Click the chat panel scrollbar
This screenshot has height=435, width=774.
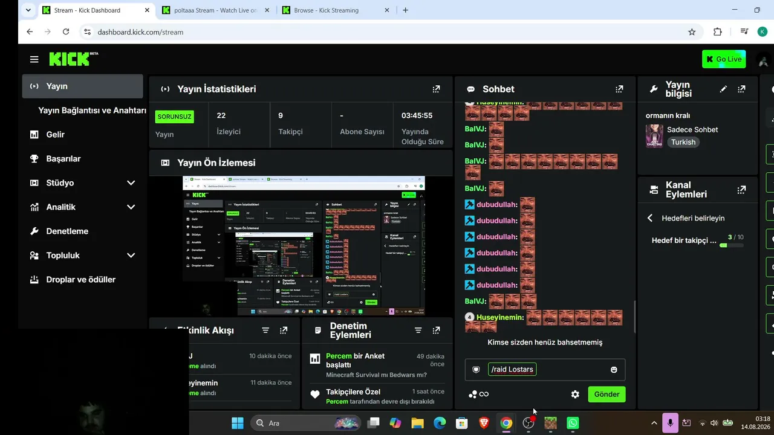634,317
